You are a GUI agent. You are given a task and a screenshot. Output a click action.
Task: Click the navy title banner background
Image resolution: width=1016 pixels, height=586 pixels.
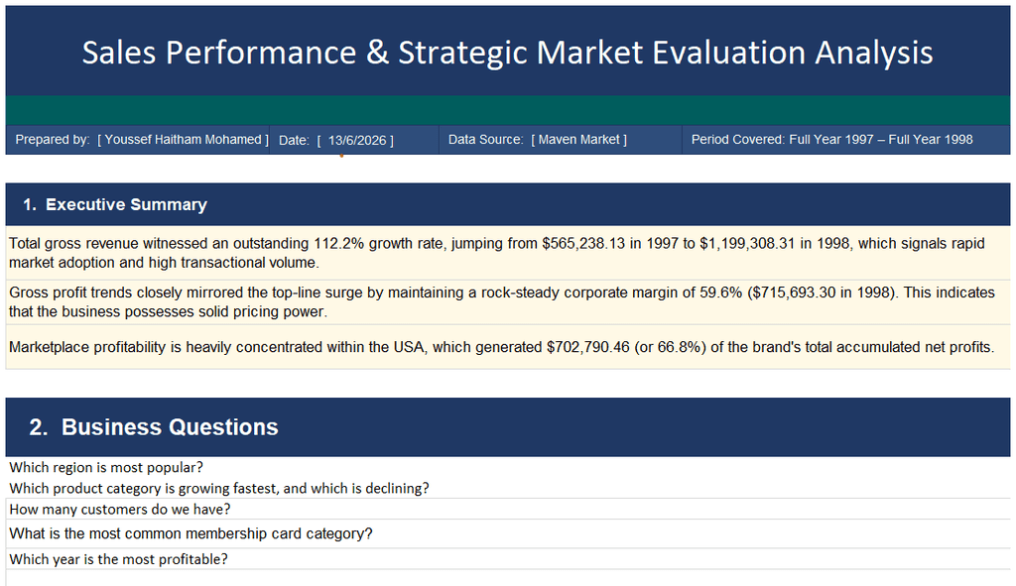[x=507, y=20]
